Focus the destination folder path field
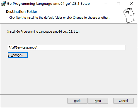 pyautogui.click(x=67, y=48)
